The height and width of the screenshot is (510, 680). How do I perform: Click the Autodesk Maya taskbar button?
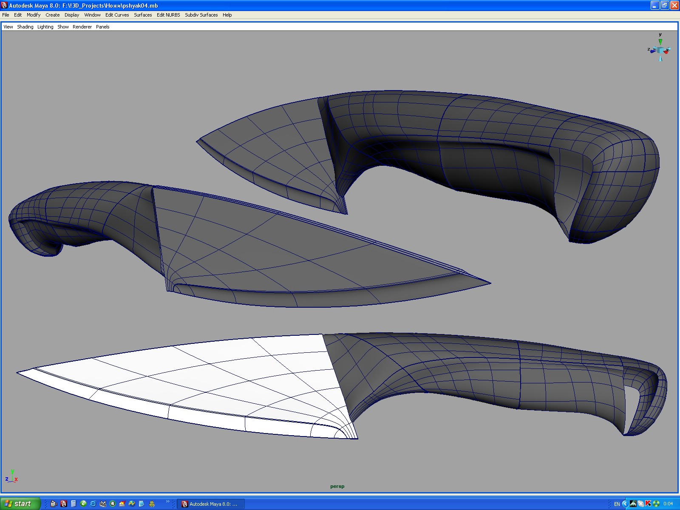point(212,504)
